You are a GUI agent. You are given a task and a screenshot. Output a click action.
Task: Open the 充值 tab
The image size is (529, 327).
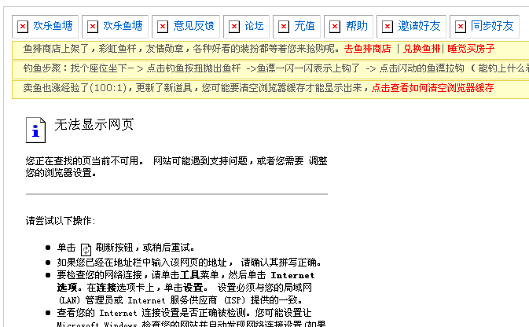[304, 26]
